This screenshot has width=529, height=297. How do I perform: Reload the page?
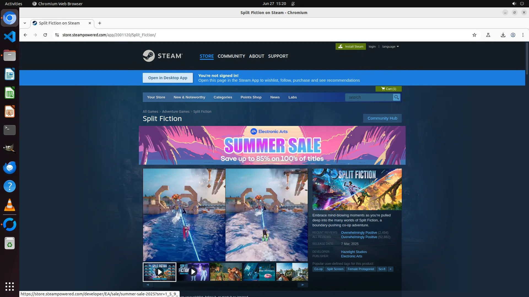pyautogui.click(x=45, y=35)
